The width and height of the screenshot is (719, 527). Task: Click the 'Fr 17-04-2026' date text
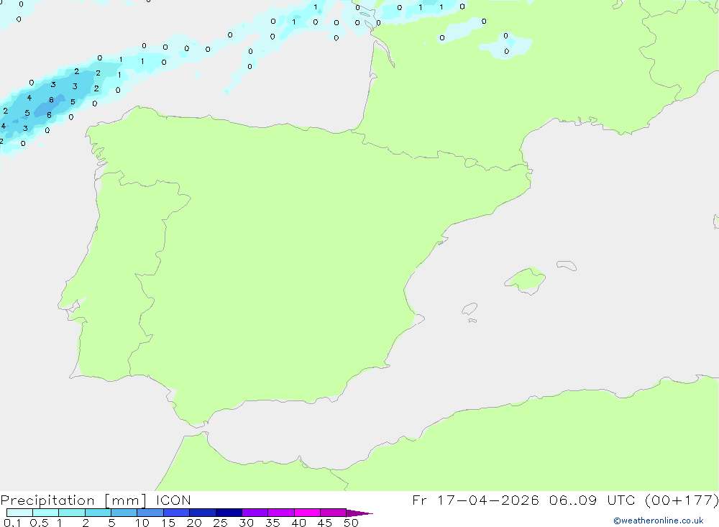475,500
